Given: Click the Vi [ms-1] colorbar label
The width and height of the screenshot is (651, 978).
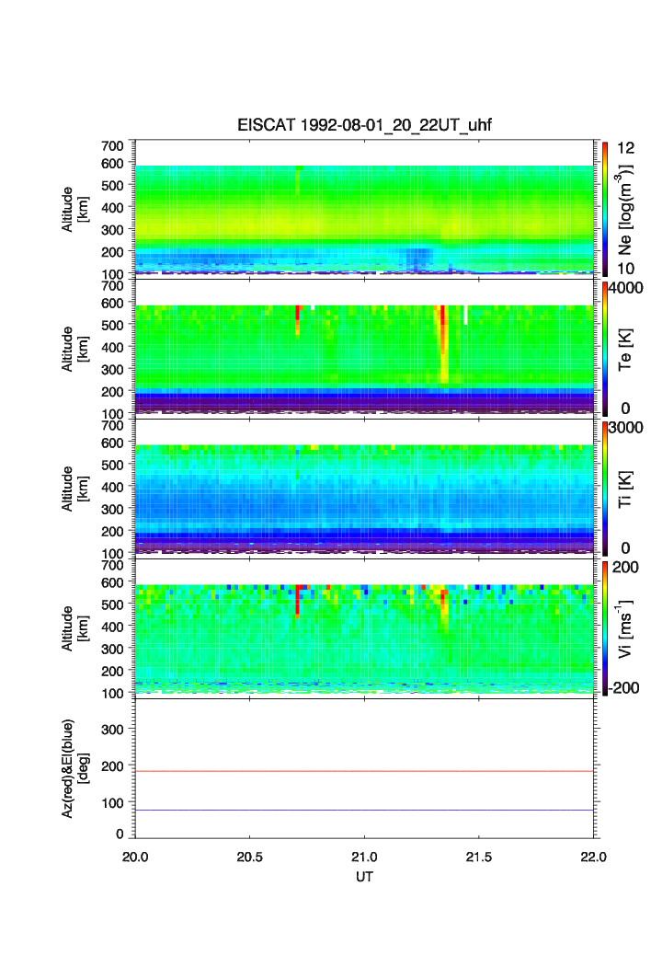Looking at the screenshot, I should (624, 628).
